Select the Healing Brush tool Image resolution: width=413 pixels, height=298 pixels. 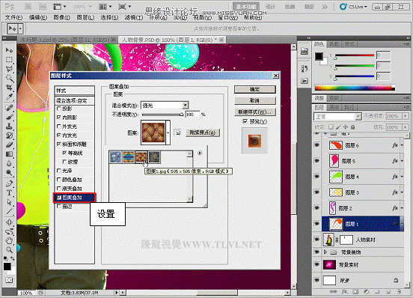coord(9,108)
